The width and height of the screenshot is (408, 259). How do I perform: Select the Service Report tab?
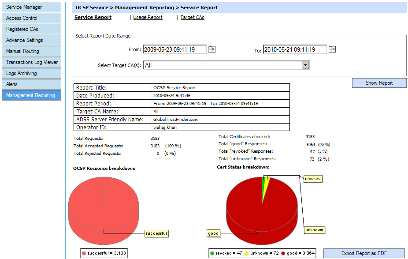[x=93, y=17]
